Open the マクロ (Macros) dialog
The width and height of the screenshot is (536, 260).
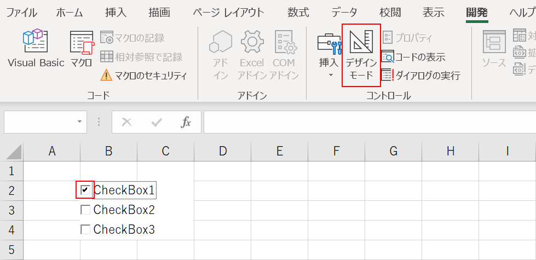click(x=82, y=49)
